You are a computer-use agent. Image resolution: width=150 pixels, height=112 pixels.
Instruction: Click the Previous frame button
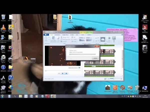click(59, 73)
